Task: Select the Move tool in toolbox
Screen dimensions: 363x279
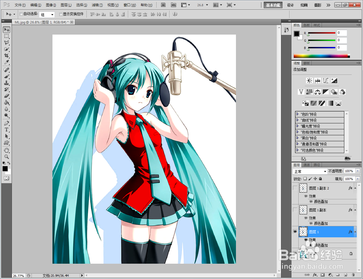Action: [7, 29]
